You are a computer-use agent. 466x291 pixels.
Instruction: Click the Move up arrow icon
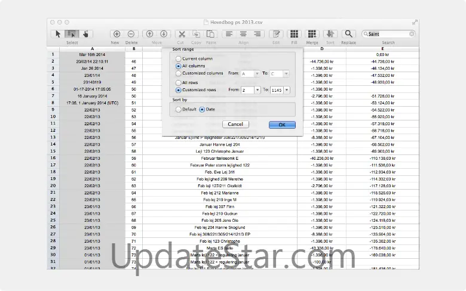pyautogui.click(x=149, y=34)
